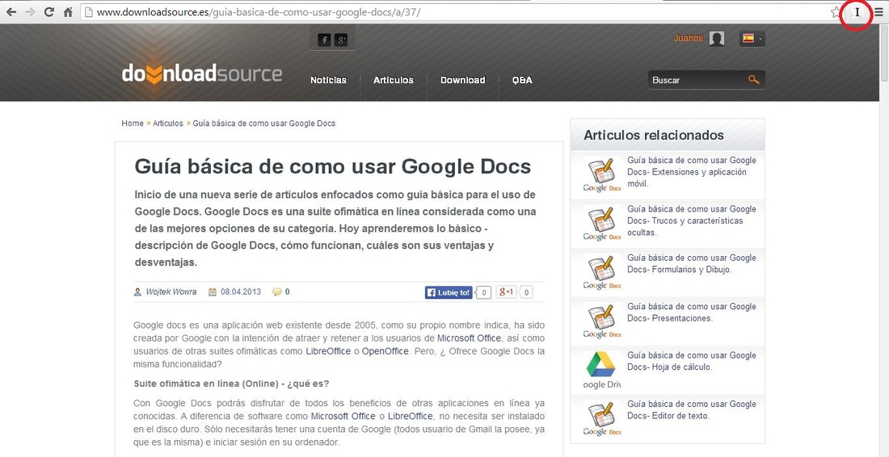Open the browser home page icon
Viewport: 889px width, 457px height.
[68, 12]
